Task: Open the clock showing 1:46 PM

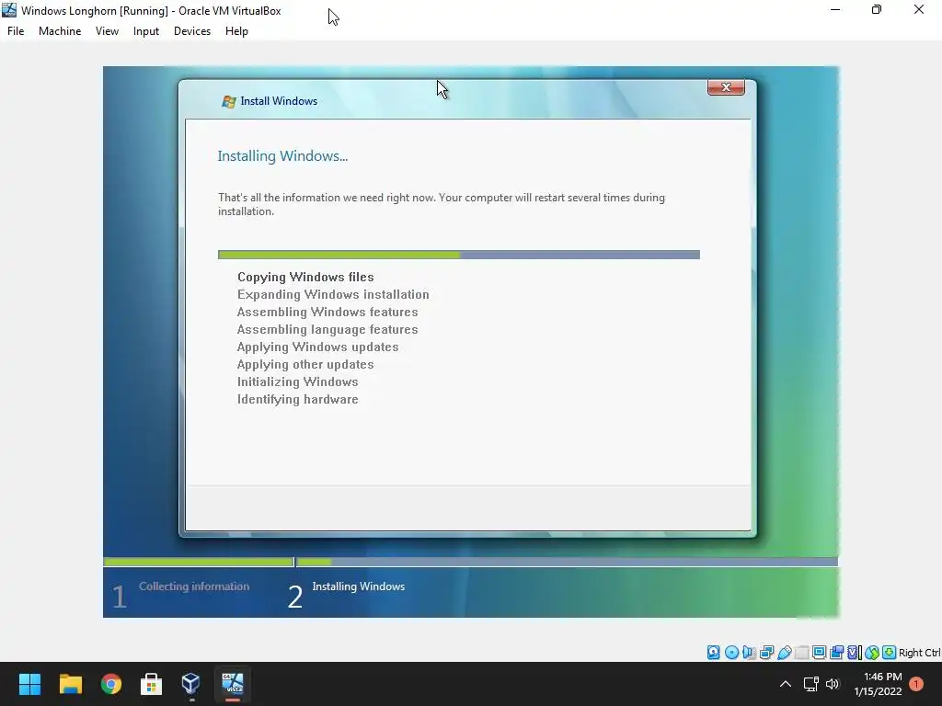Action: tap(878, 684)
